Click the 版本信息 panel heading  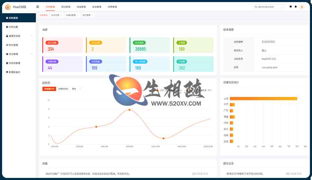(x=228, y=30)
